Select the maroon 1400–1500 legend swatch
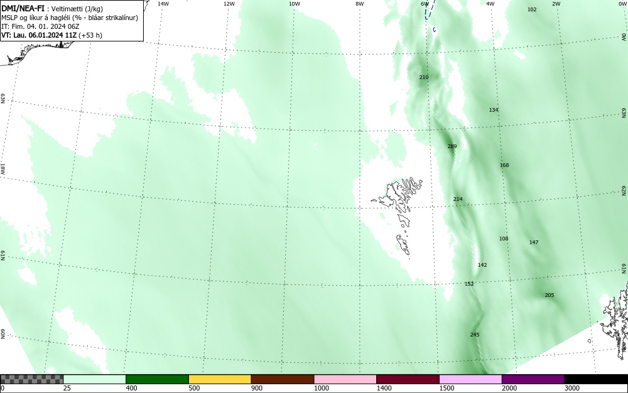Screen dimensions: 628x393 click(408, 379)
